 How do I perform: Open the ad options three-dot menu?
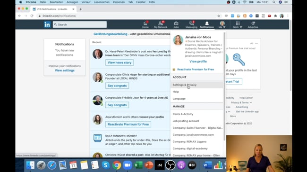click(x=256, y=43)
